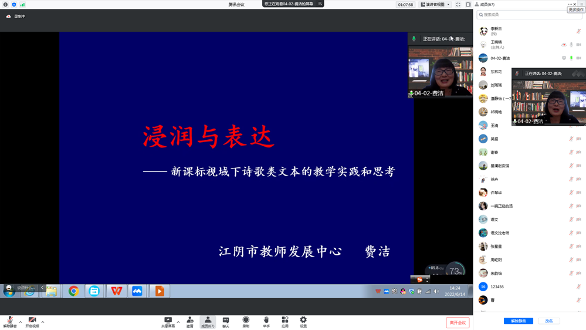Toggle the members (成员) panel button
The image size is (586, 330).
(x=208, y=322)
